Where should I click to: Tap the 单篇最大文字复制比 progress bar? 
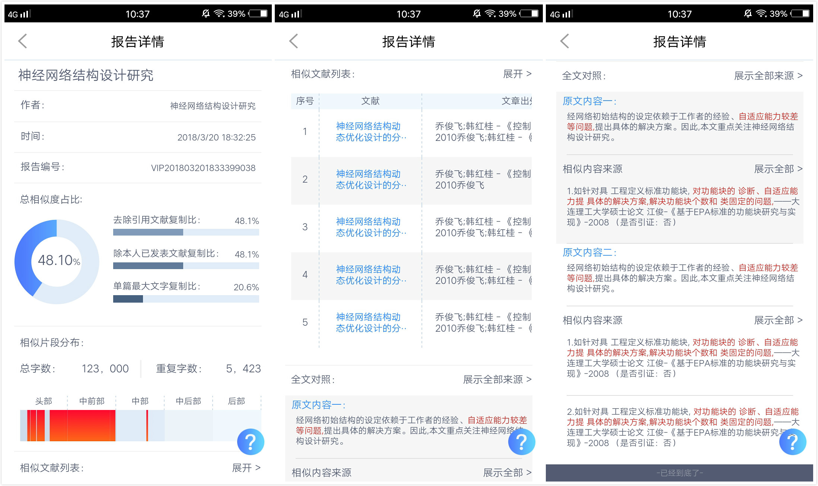(186, 299)
